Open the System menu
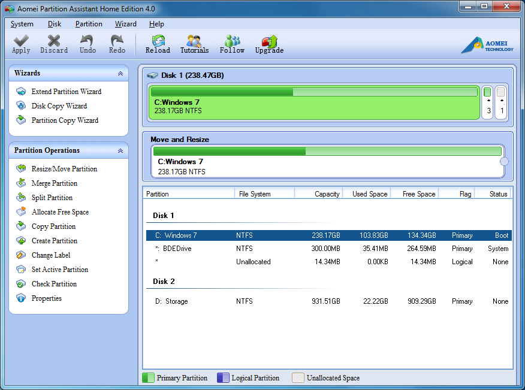Image resolution: width=525 pixels, height=390 pixels. coord(22,24)
